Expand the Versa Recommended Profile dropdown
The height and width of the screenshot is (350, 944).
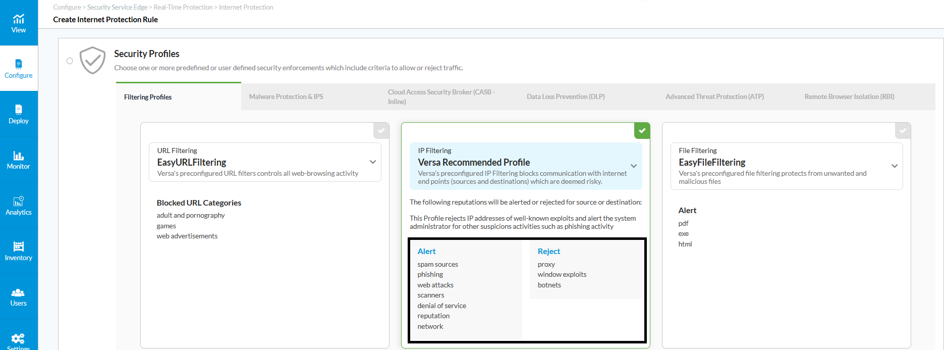[x=634, y=166]
